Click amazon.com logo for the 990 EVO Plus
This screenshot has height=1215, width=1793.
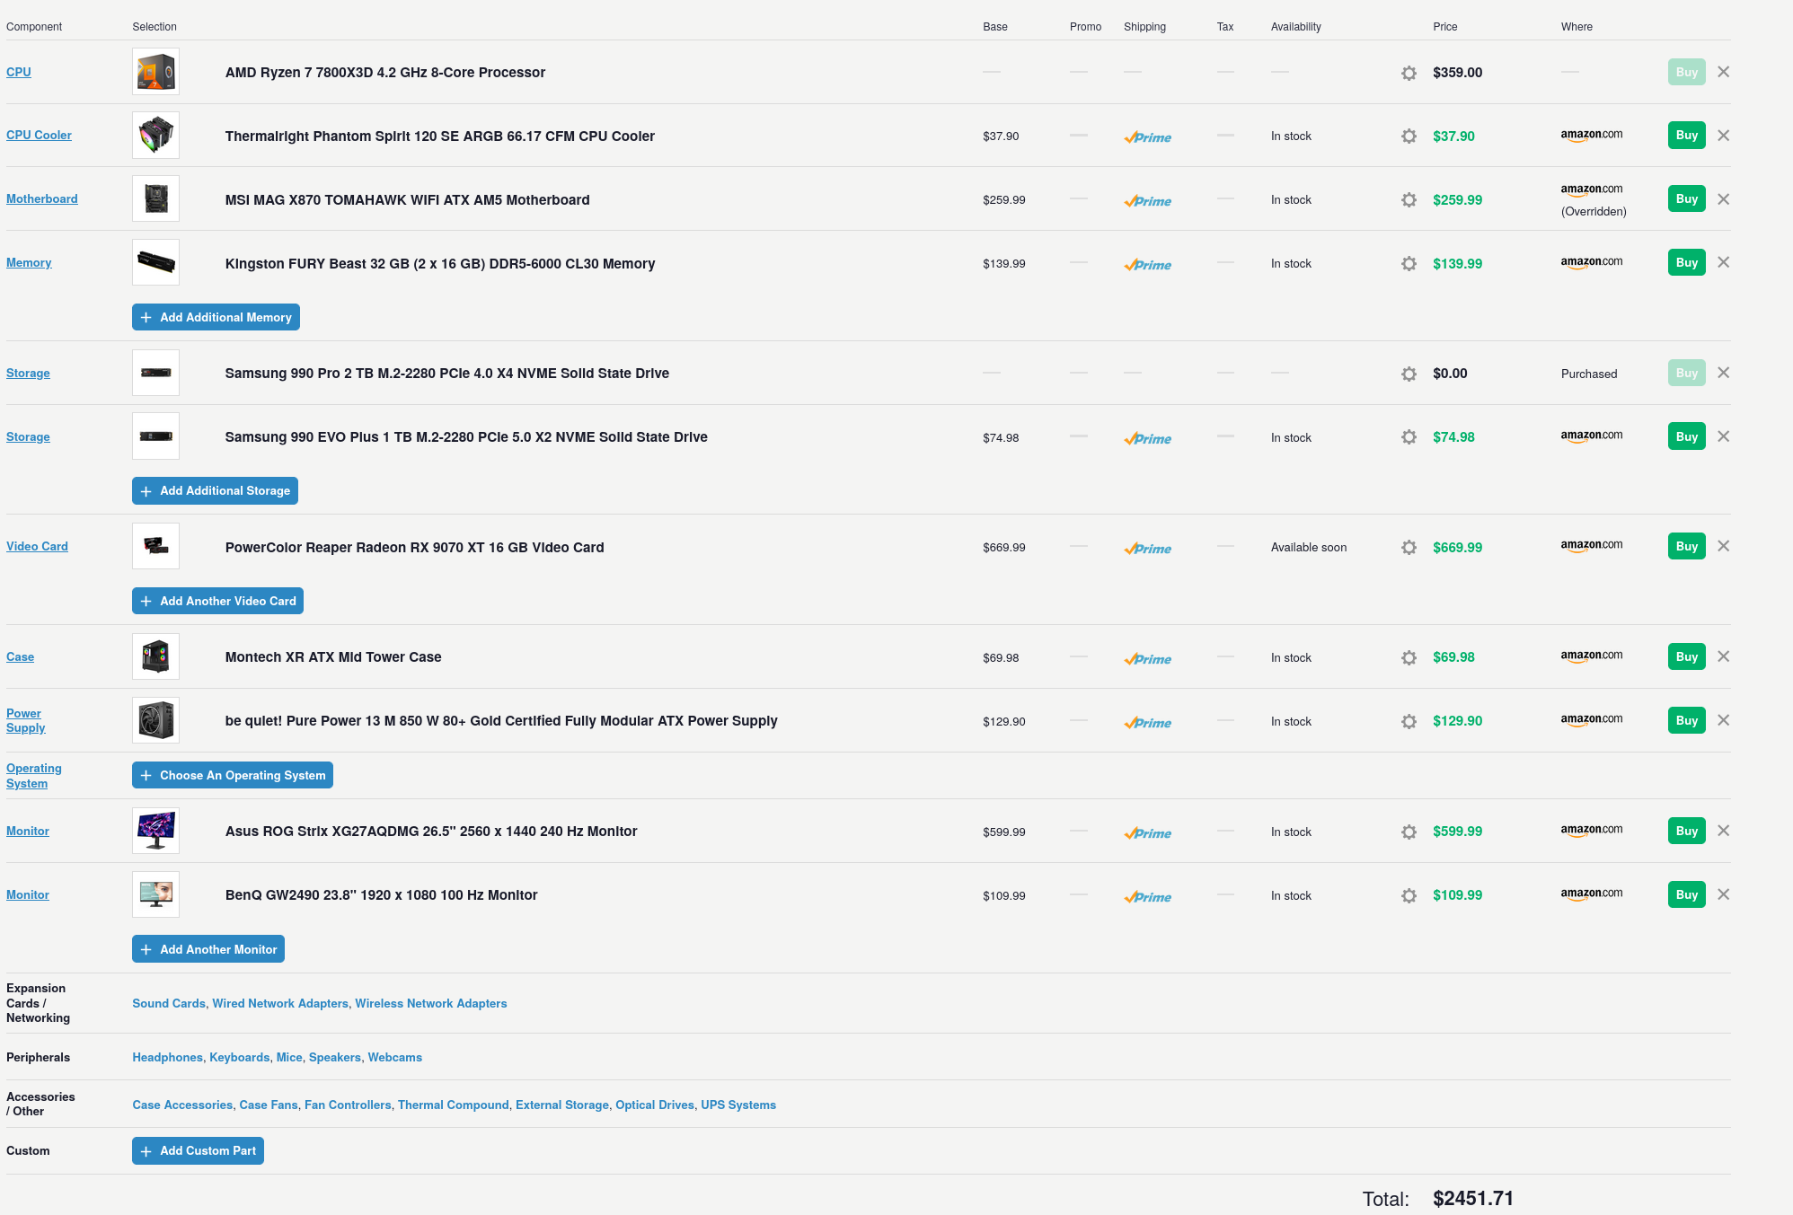1591,436
